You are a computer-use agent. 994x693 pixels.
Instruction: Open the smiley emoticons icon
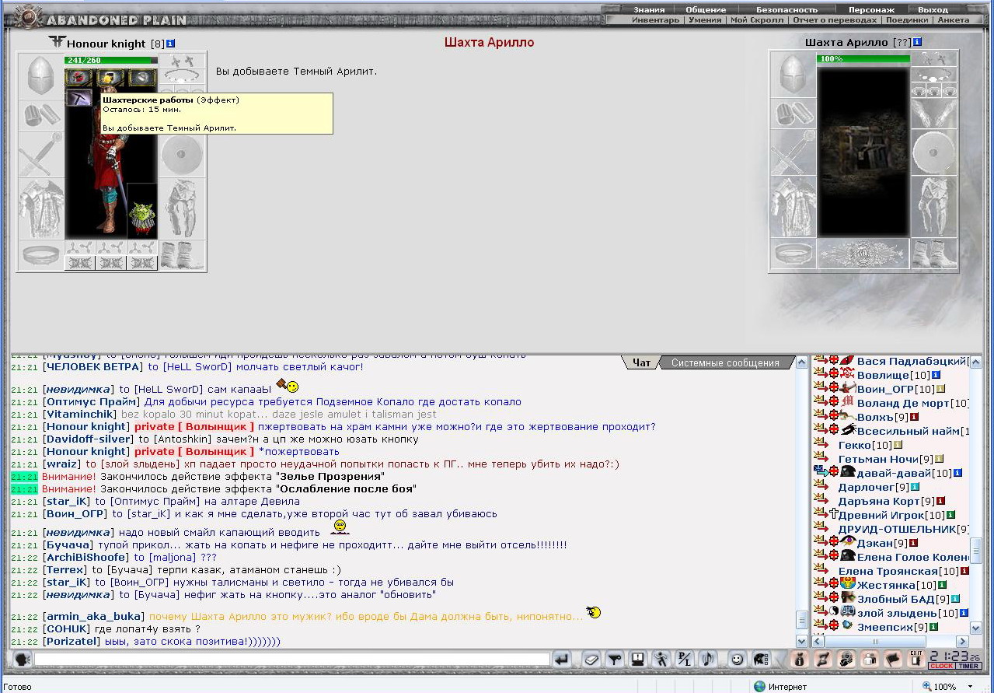pyautogui.click(x=736, y=660)
